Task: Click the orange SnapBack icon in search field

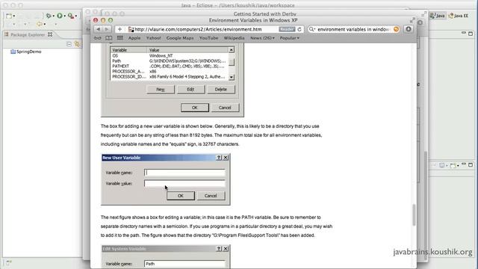Action: pyautogui.click(x=396, y=29)
